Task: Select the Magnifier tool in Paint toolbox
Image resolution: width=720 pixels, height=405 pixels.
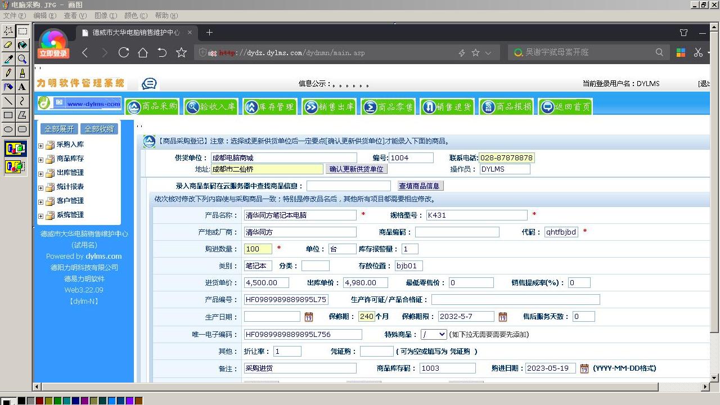Action: click(22, 58)
